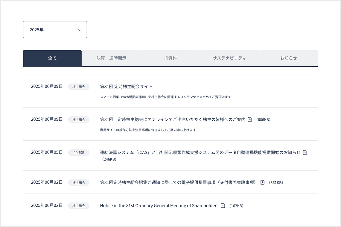Select the 全て tab

coord(52,58)
